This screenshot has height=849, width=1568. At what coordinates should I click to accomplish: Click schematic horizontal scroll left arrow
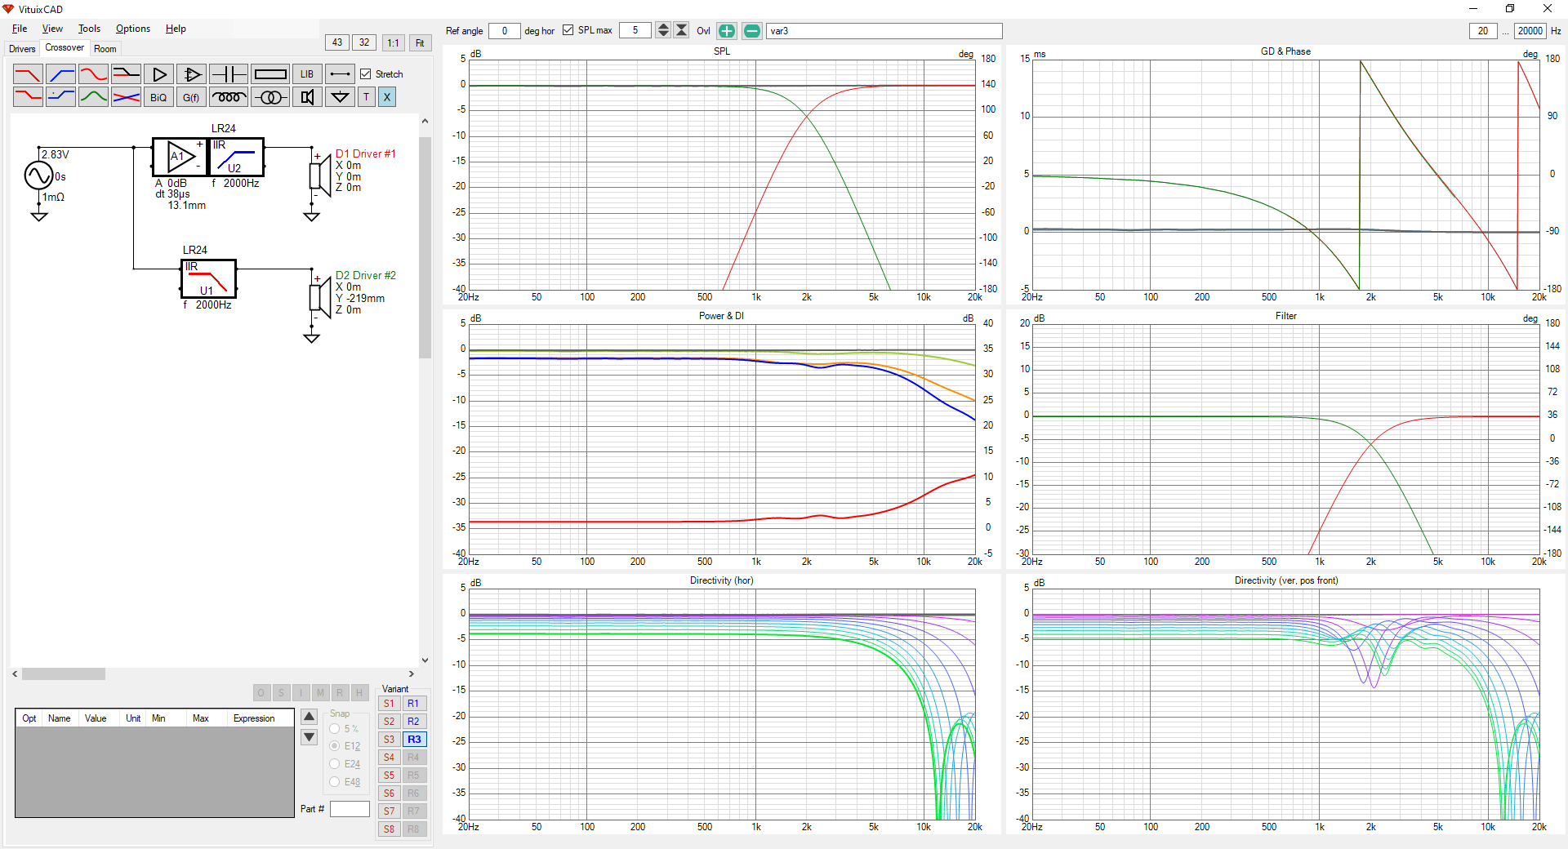(x=16, y=674)
